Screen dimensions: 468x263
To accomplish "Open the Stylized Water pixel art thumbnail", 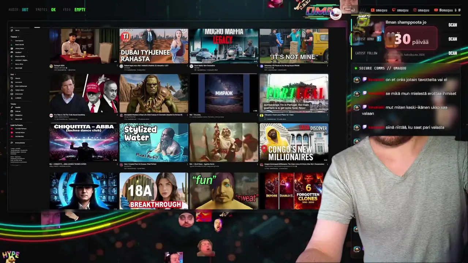I will (154, 142).
